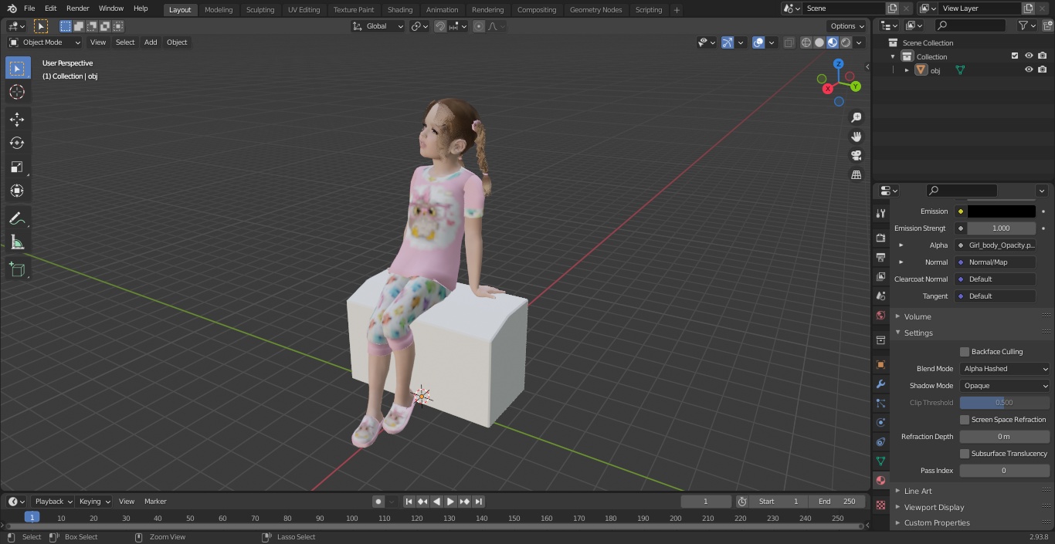The image size is (1055, 544).
Task: Open the Particles properties tab
Action: (x=880, y=403)
